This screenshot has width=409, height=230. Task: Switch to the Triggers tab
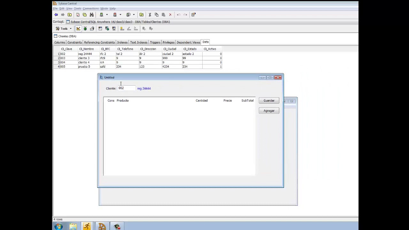[155, 42]
